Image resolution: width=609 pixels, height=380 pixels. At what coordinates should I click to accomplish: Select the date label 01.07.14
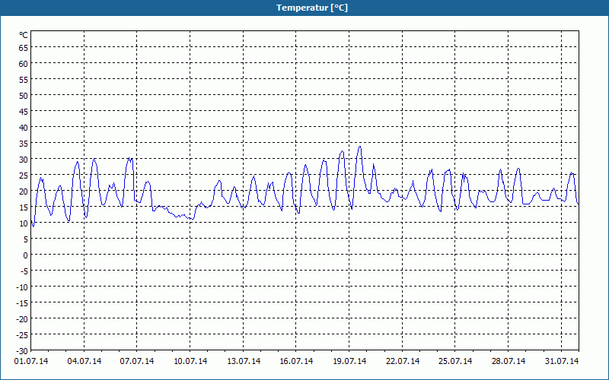(x=31, y=361)
